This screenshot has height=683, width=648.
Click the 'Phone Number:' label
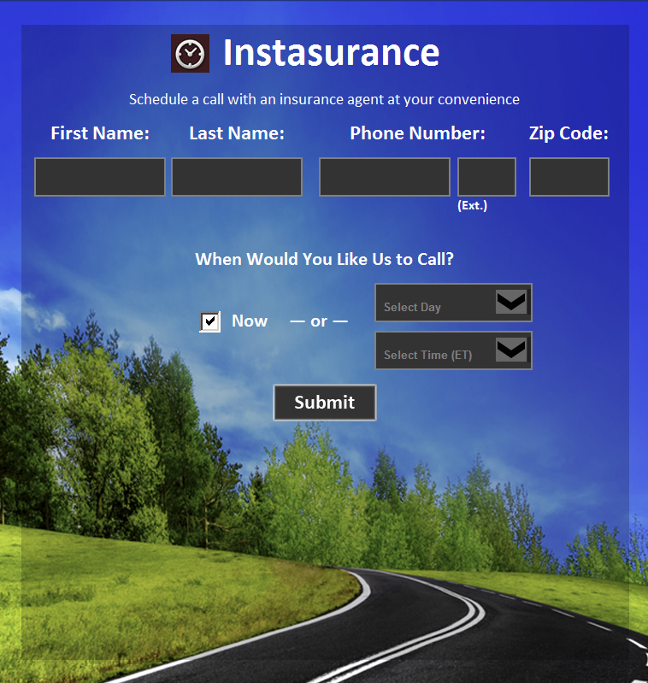coord(418,133)
